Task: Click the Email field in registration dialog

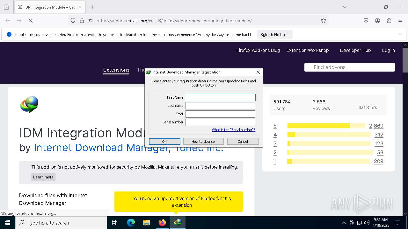Action: (x=221, y=114)
